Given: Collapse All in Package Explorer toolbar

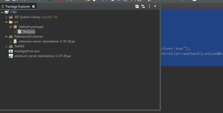Looking at the screenshot, I should tap(137, 6).
